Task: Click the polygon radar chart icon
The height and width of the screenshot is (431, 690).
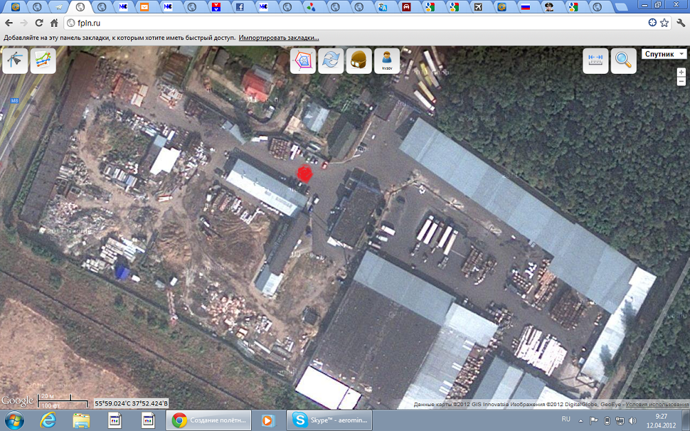Action: coord(303,61)
